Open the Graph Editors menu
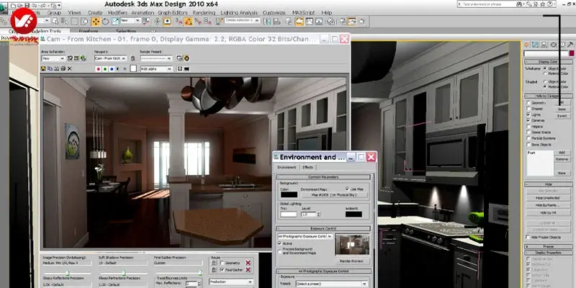The width and height of the screenshot is (576, 288). coord(173,12)
